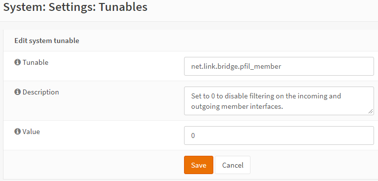Click the 'Description' field label
Screen dimensions: 378x181
pyautogui.click(x=41, y=92)
